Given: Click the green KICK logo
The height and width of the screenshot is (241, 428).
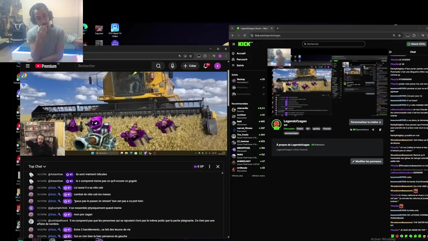Looking at the screenshot, I should 245,44.
